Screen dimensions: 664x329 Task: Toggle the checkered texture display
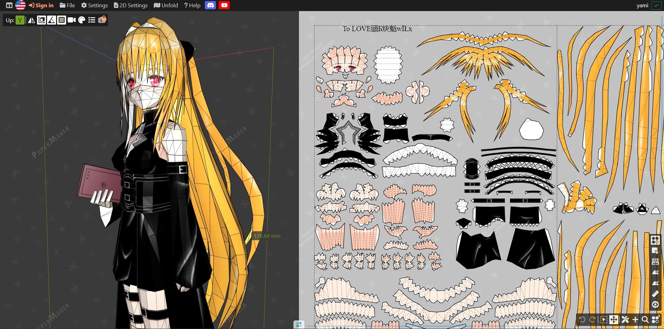coord(62,20)
